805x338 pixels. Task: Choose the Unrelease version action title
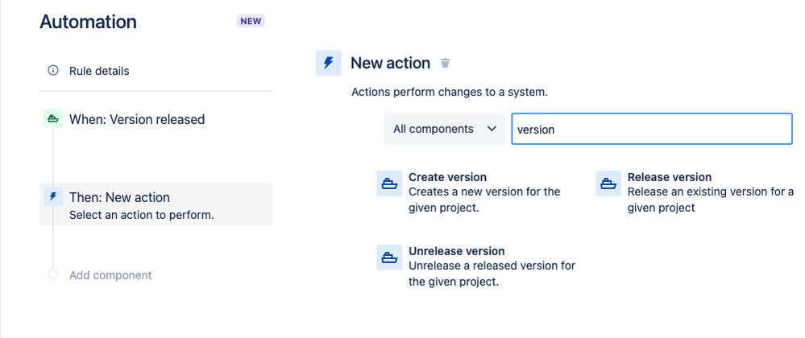[456, 251]
